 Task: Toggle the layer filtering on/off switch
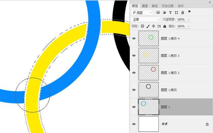189,12
